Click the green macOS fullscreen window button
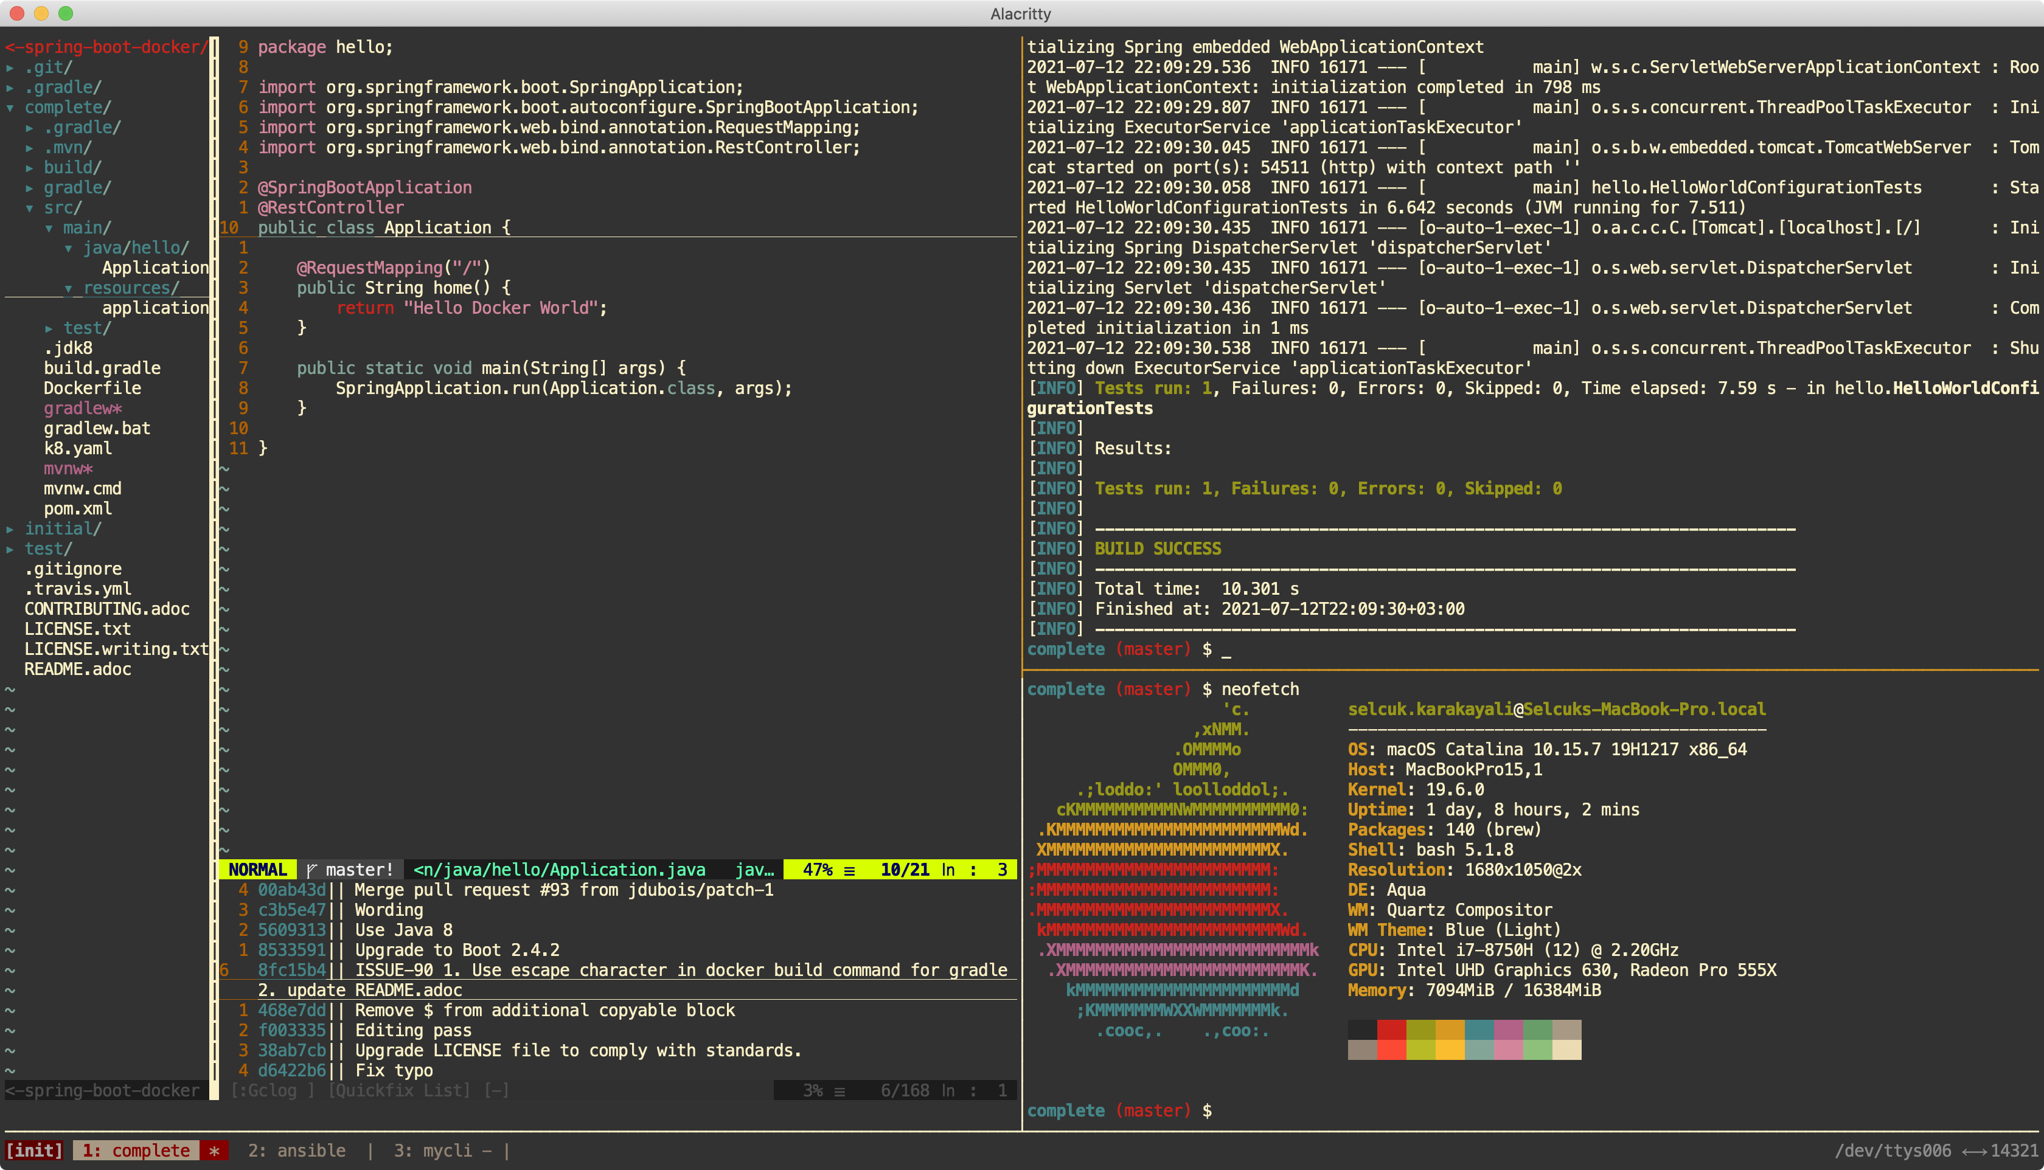Viewport: 2044px width, 1170px height. point(66,13)
